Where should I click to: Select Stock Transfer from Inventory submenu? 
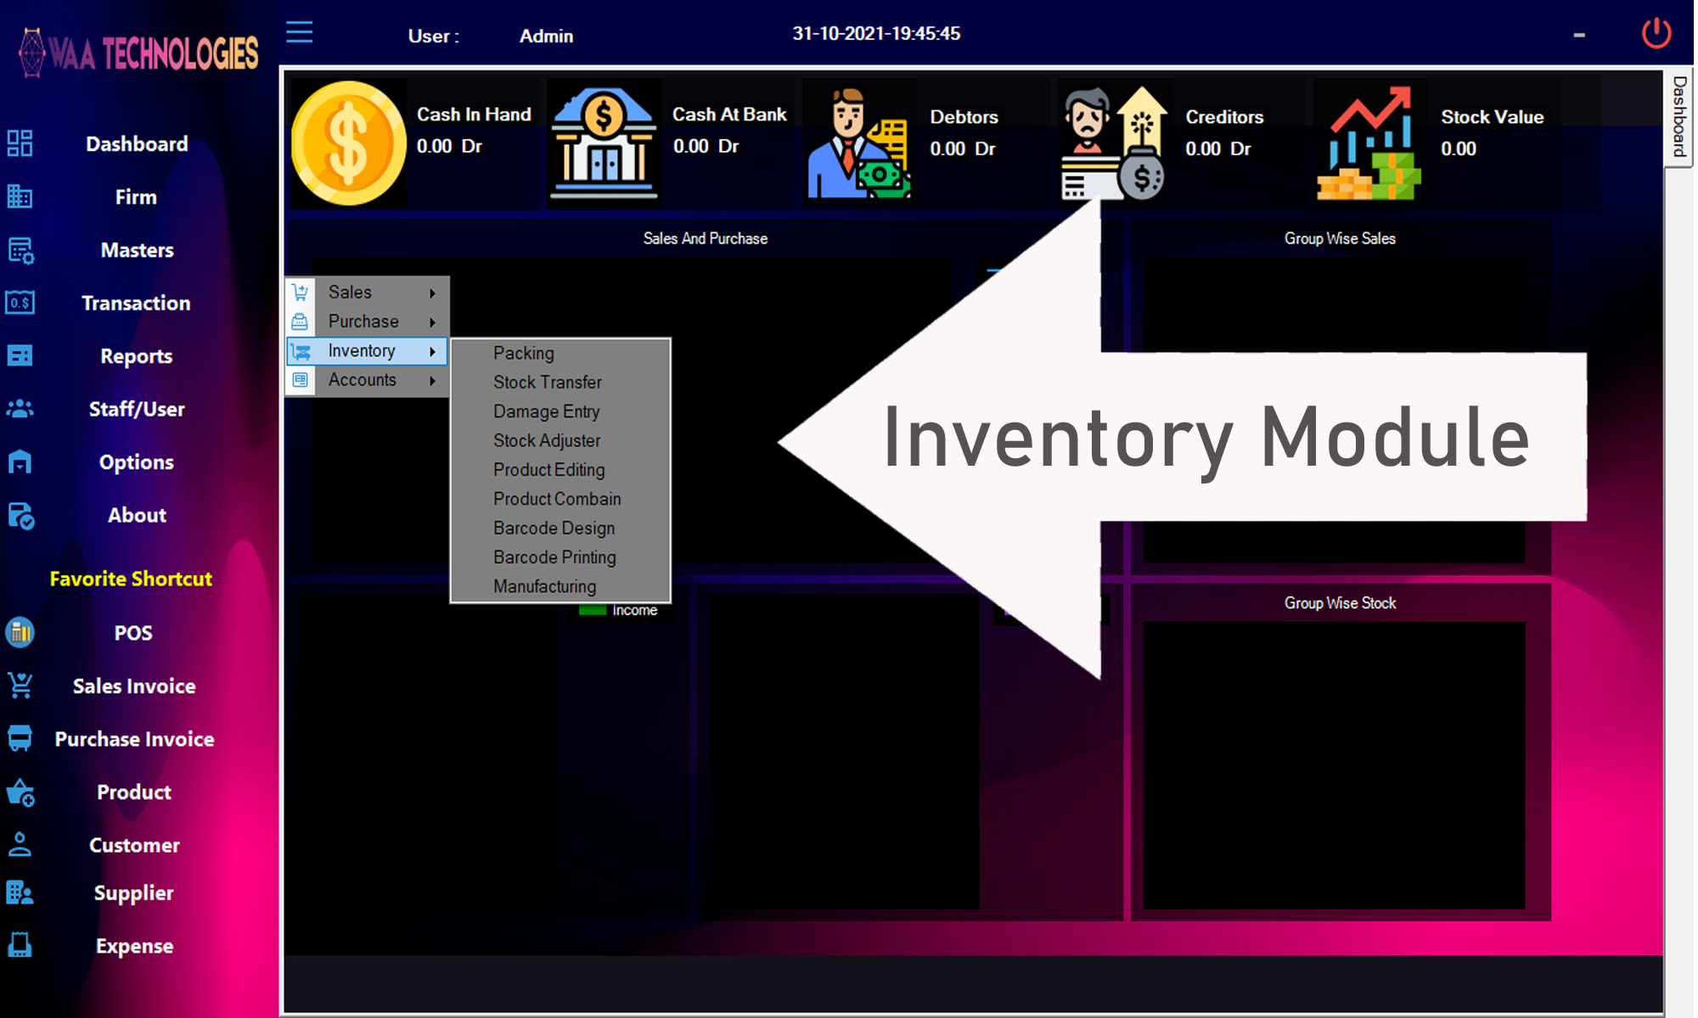click(548, 383)
